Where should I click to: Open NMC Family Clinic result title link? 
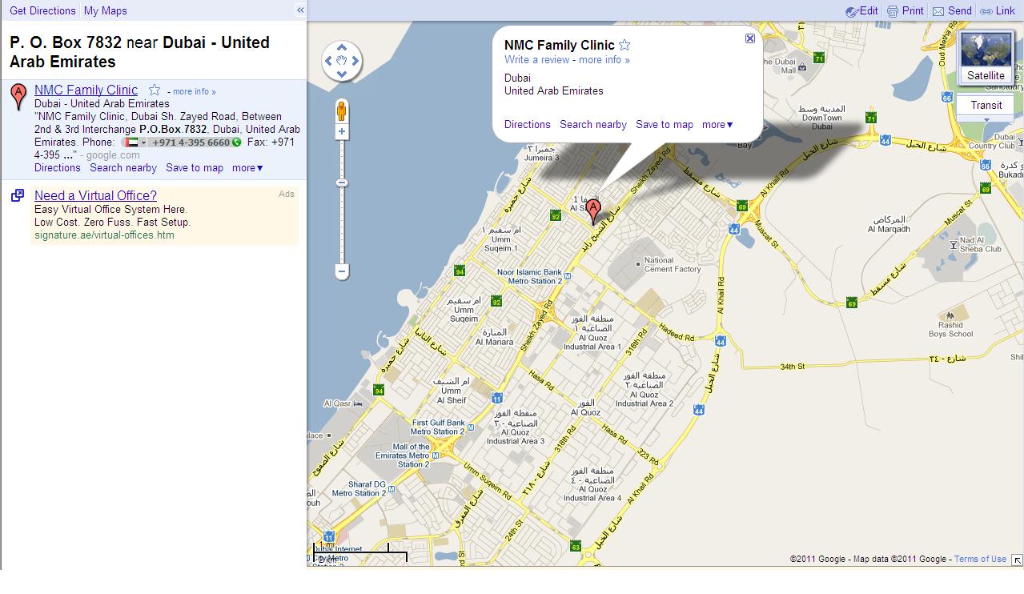click(x=86, y=90)
